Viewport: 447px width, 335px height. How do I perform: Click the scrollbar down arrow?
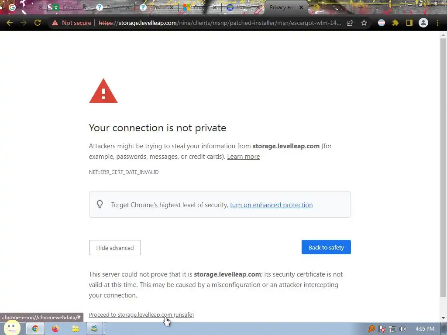[443, 318]
